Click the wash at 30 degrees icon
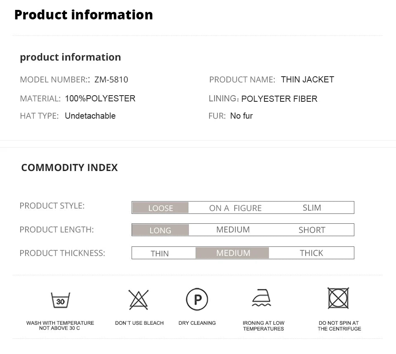 60,300
